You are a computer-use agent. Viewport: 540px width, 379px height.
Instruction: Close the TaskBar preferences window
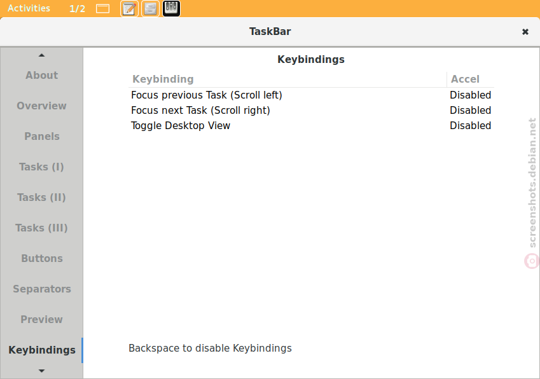pos(525,32)
